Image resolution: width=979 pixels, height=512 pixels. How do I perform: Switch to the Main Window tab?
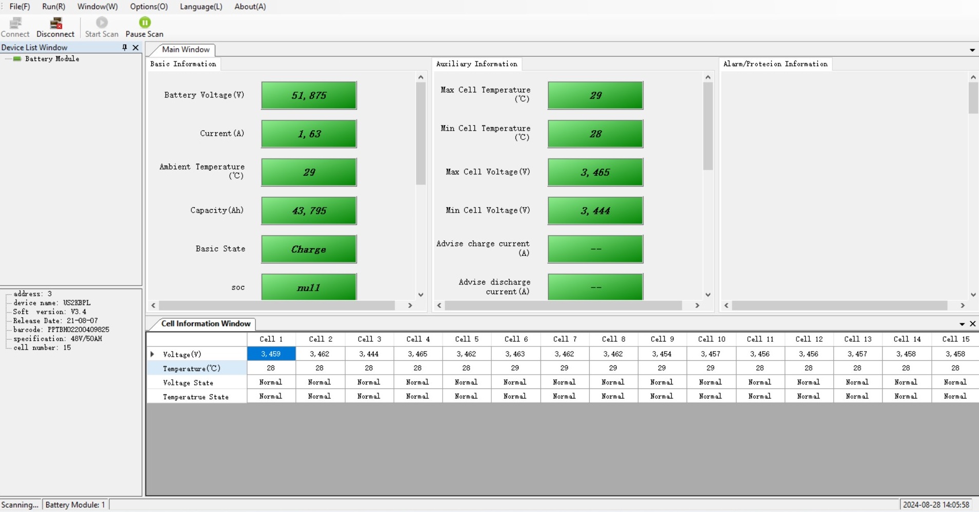click(x=185, y=50)
